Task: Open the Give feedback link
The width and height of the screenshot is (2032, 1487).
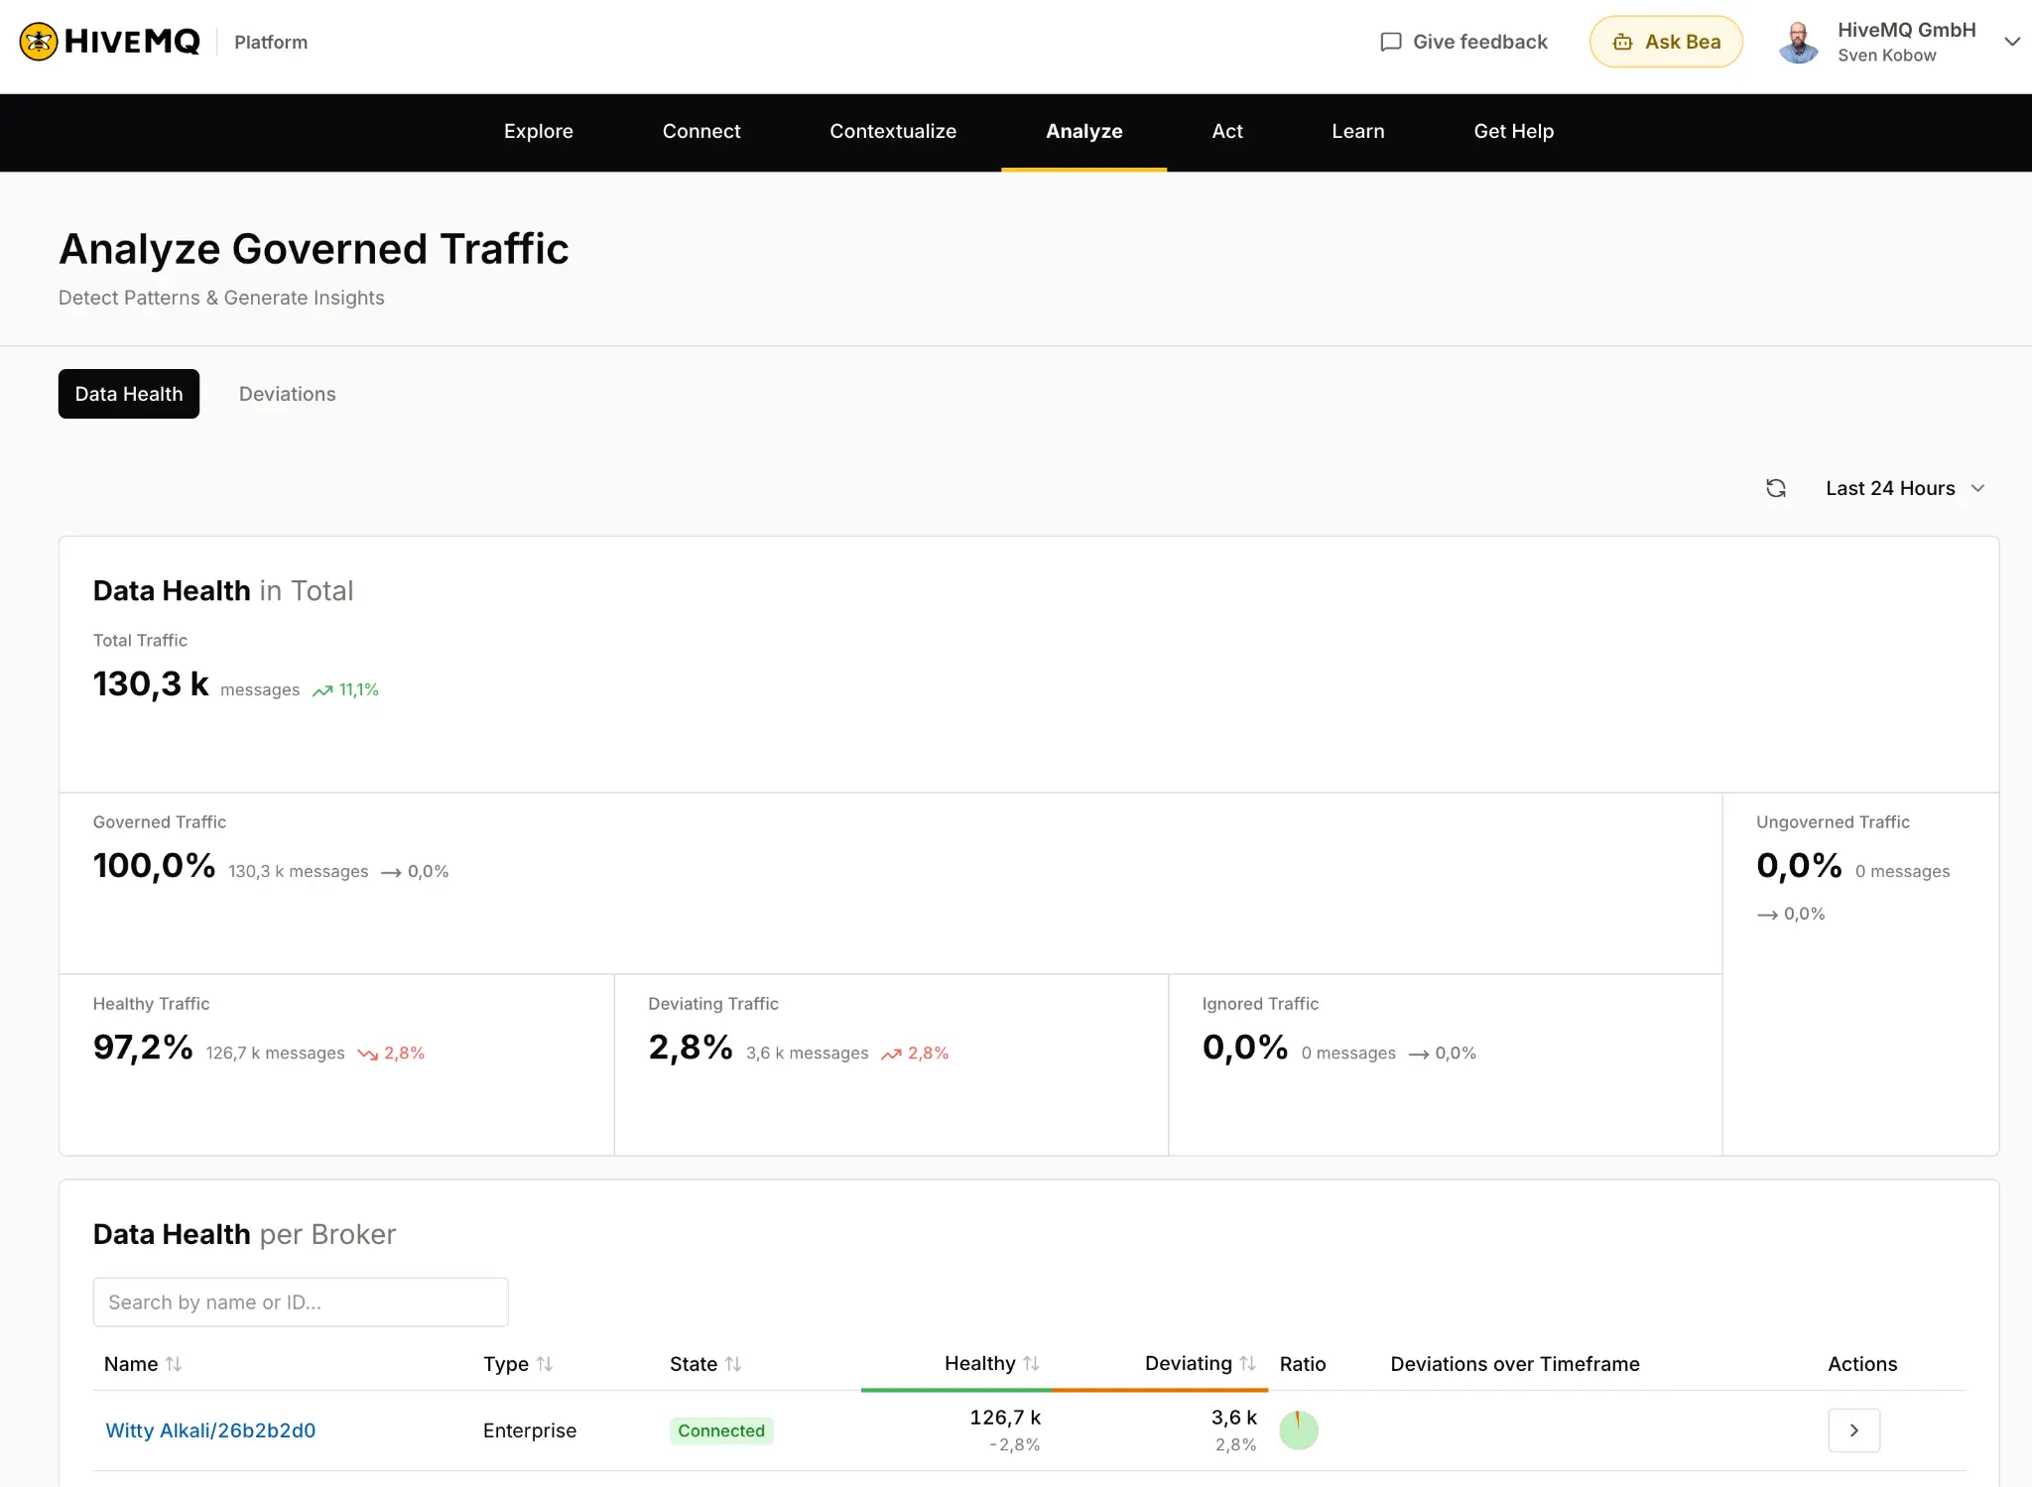Action: coord(1463,42)
